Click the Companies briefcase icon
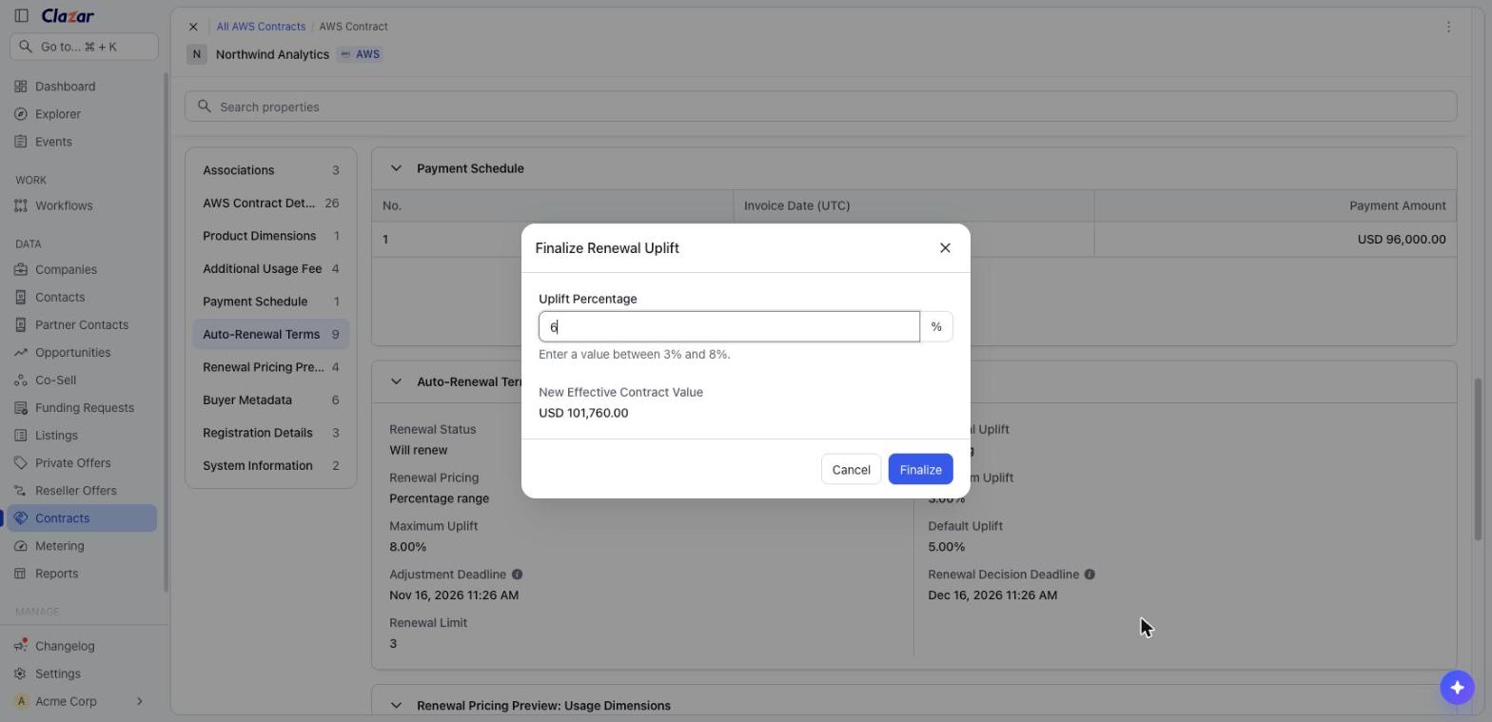1492x722 pixels. (21, 269)
